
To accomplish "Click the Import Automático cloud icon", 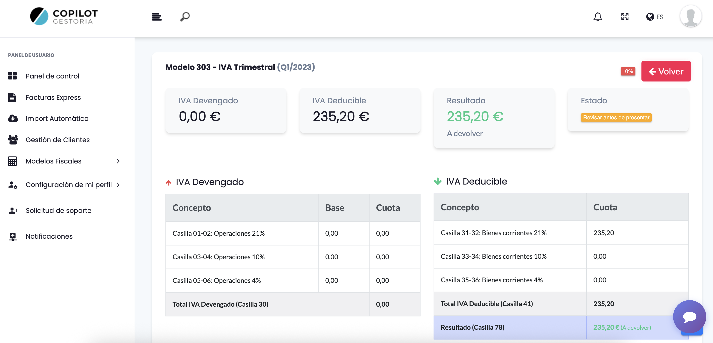I will pyautogui.click(x=12, y=118).
